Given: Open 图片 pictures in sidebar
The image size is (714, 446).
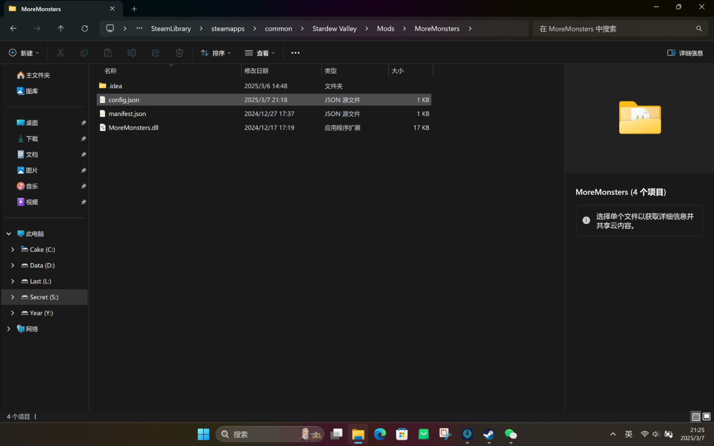Looking at the screenshot, I should pyautogui.click(x=27, y=170).
